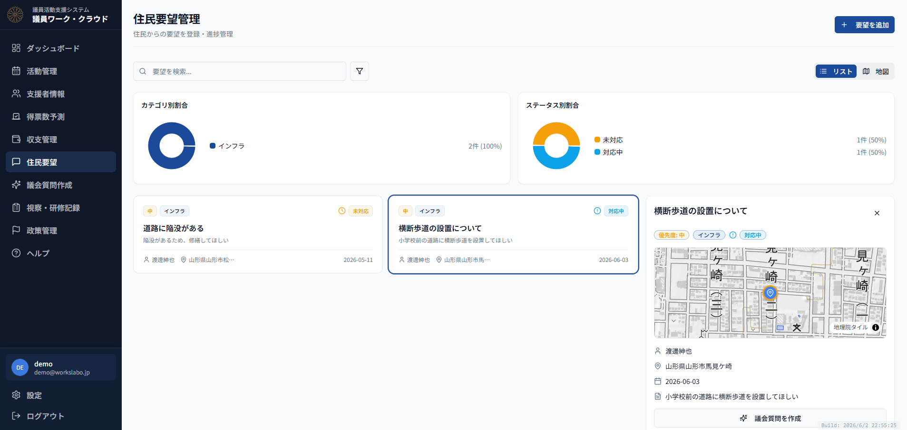Screen dimensions: 907x430
Task: Click the location icon beside 山形県山形市馬見ケ崎
Action: [658, 366]
